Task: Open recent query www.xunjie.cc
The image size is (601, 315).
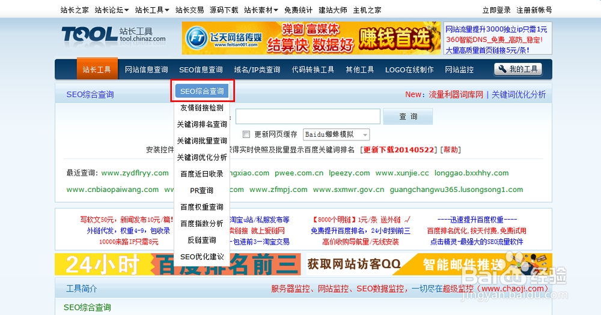Action: [402, 173]
